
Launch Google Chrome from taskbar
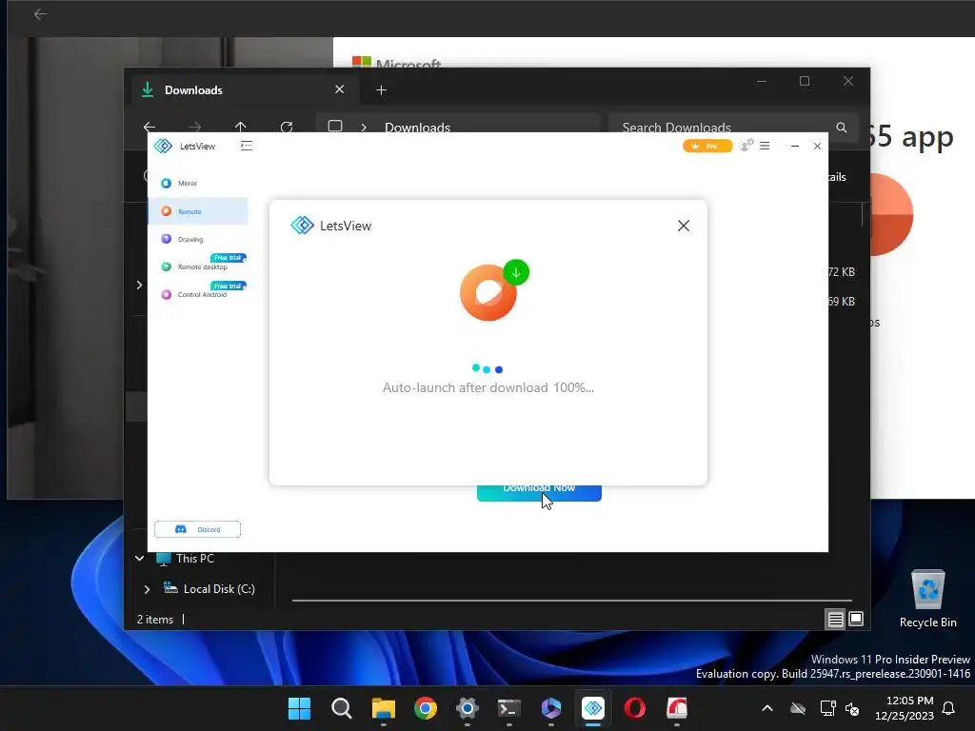pyautogui.click(x=426, y=708)
